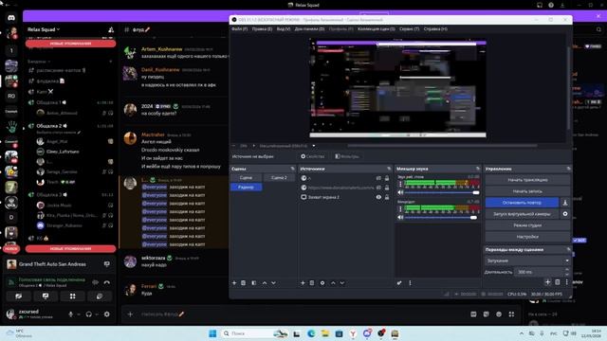Open OBS Настройки button
This screenshot has height=341, width=607.
527,237
